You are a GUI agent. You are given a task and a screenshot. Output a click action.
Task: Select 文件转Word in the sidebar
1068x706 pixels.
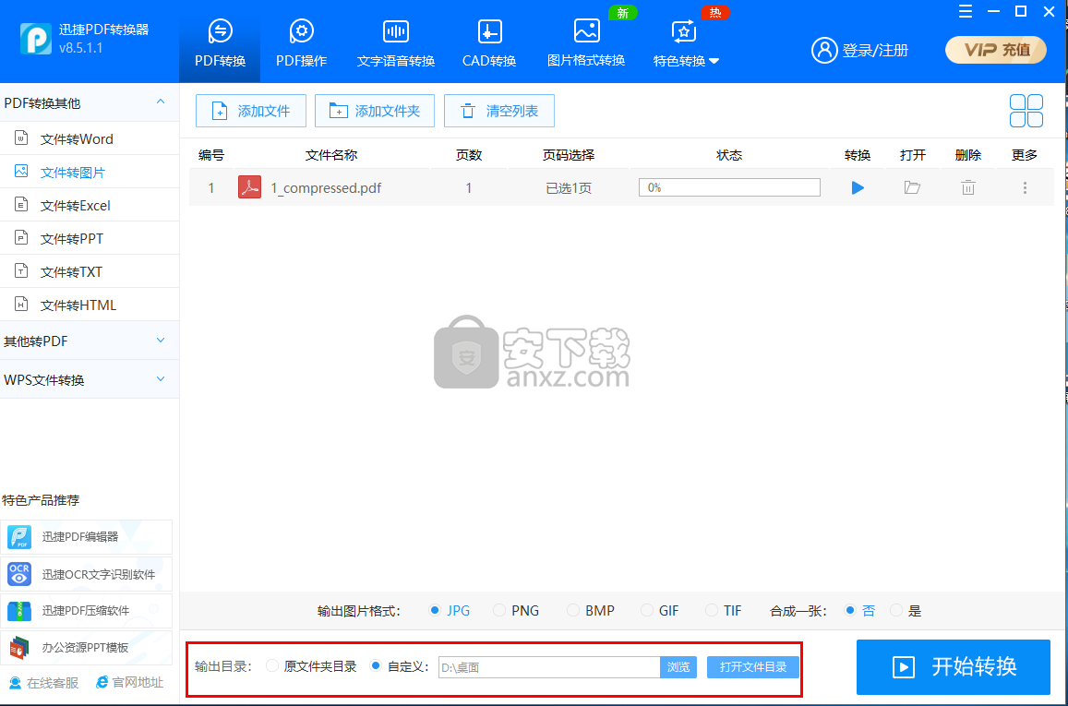tap(90, 138)
